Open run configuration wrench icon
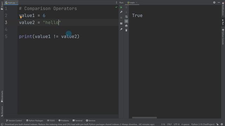Screen dimensions: 225x126 [x=121, y=12]
